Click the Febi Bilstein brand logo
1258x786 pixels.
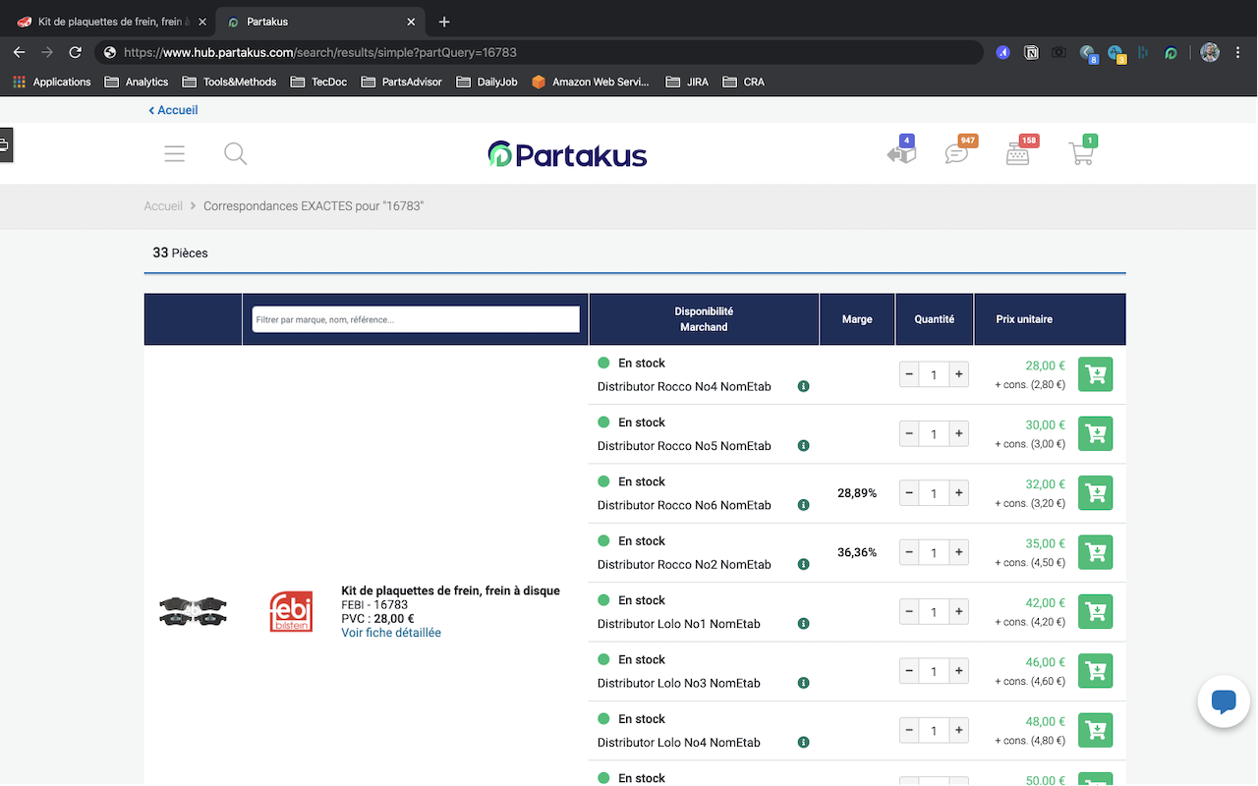click(291, 611)
